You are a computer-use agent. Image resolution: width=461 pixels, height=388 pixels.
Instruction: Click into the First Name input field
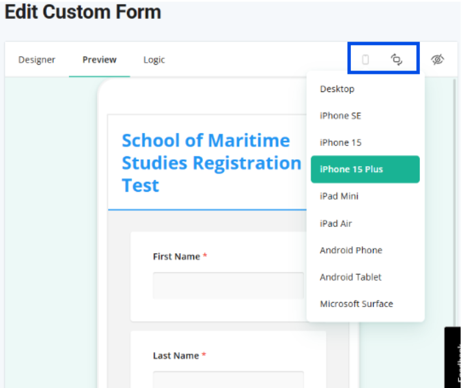coord(228,286)
